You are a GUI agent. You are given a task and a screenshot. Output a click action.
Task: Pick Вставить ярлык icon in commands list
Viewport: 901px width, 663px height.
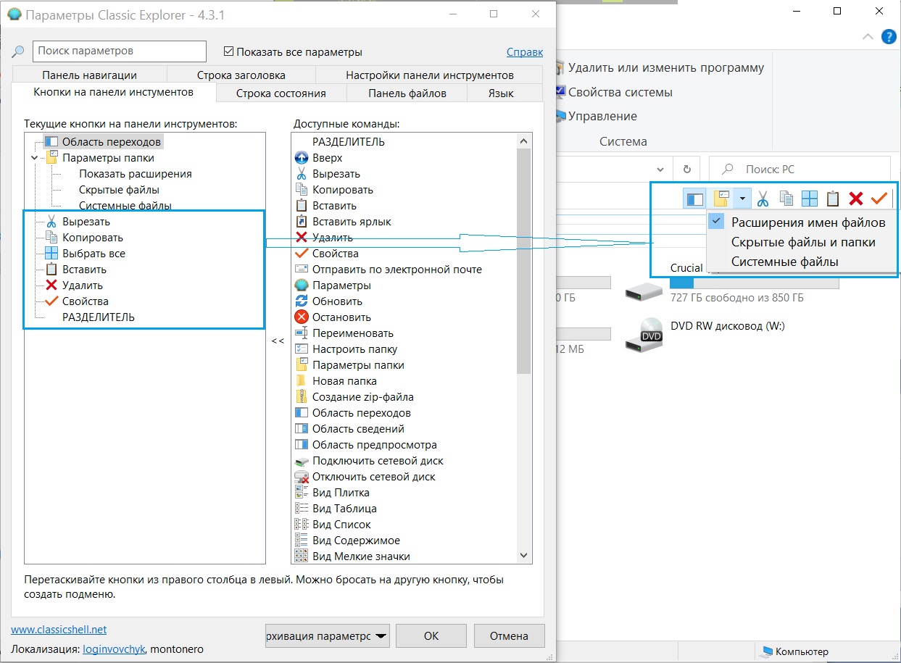302,222
